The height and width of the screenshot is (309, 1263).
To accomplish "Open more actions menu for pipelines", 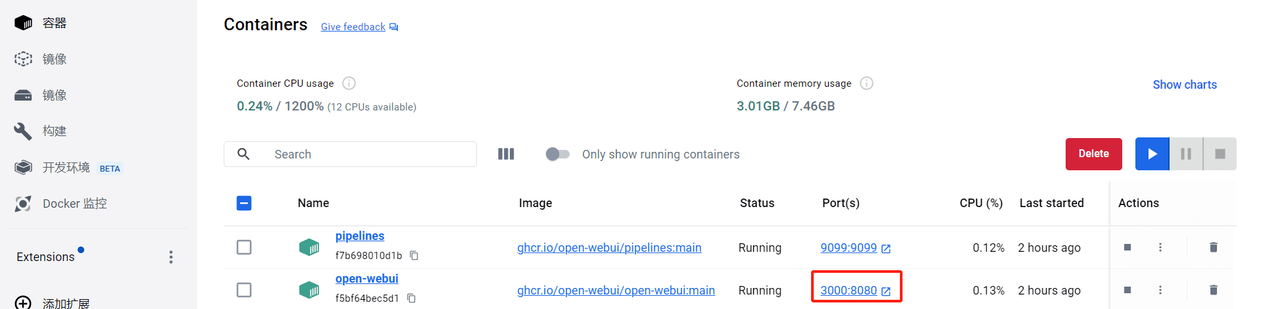I will [x=1160, y=247].
